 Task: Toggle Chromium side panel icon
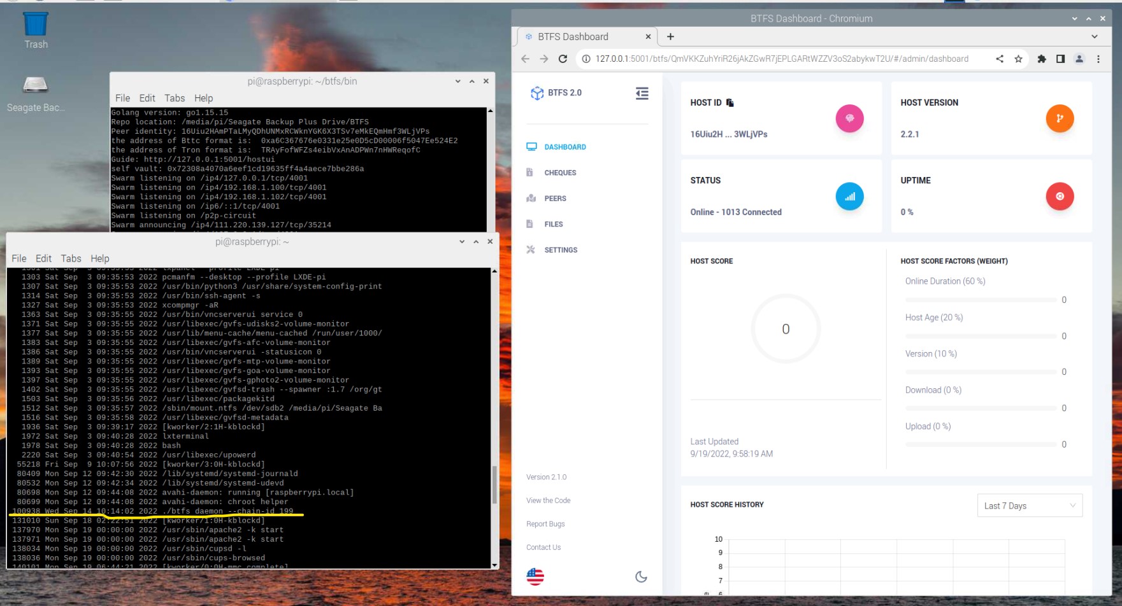tap(1060, 59)
